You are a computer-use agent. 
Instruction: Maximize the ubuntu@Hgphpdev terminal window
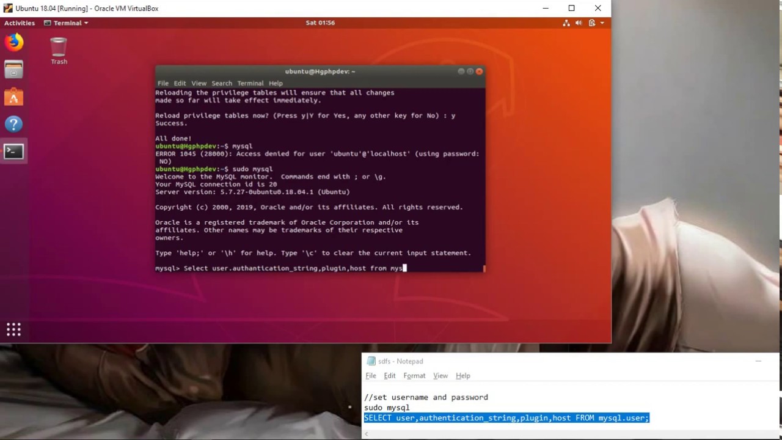point(470,71)
